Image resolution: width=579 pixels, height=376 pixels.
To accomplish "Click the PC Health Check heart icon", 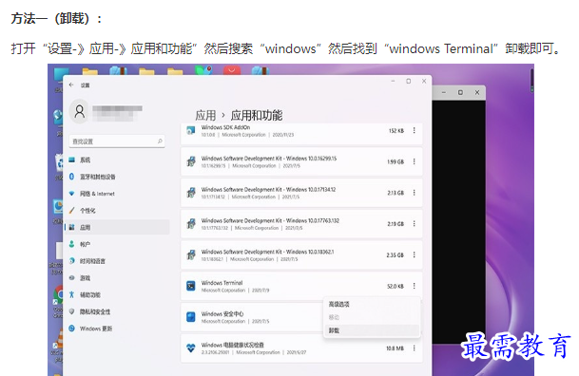I will (x=191, y=348).
